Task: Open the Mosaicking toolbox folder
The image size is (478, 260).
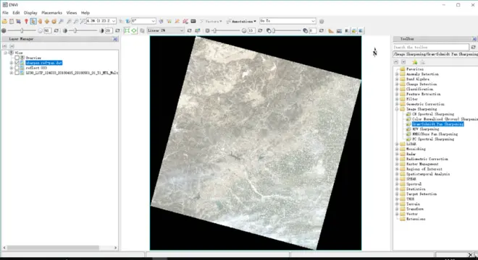Action: pos(416,149)
